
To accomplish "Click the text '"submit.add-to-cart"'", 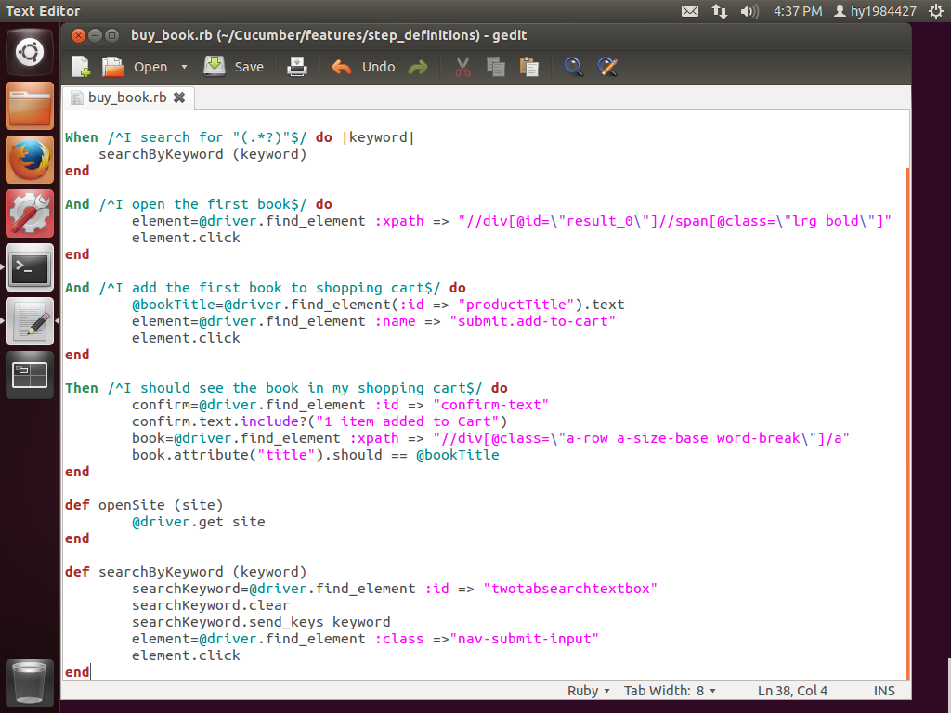I will (x=532, y=321).
